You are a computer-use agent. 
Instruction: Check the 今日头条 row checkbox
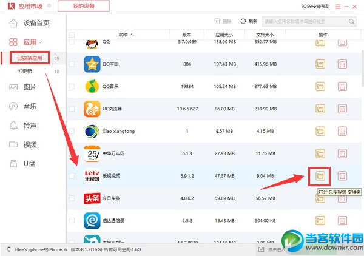point(72,198)
